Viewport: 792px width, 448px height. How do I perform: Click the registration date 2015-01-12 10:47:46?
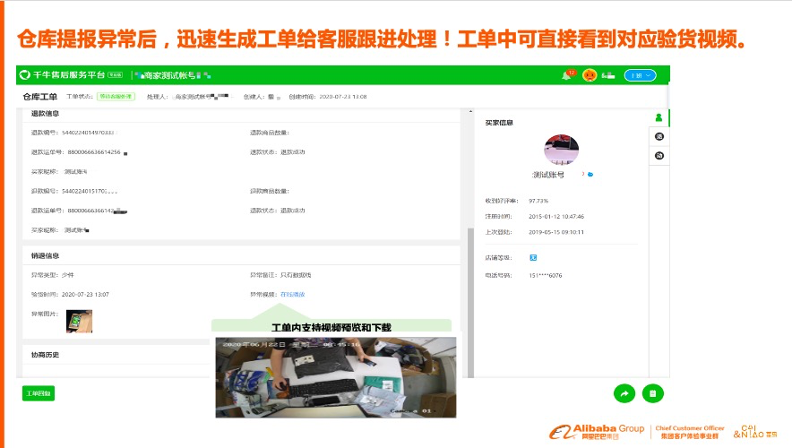pyautogui.click(x=556, y=216)
